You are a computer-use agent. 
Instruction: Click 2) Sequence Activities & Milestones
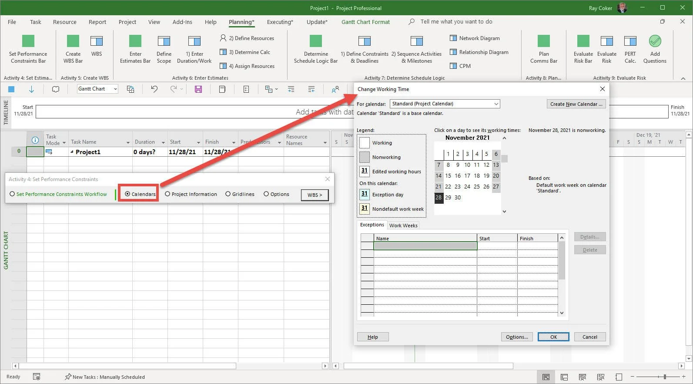[416, 49]
